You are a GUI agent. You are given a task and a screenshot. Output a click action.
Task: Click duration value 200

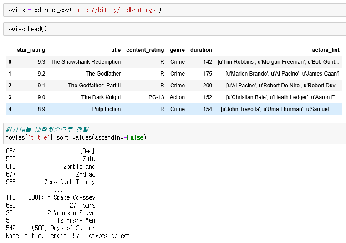coord(208,86)
